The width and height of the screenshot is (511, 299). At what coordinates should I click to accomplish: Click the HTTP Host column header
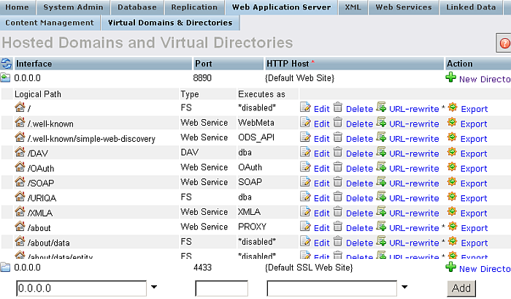coord(354,64)
